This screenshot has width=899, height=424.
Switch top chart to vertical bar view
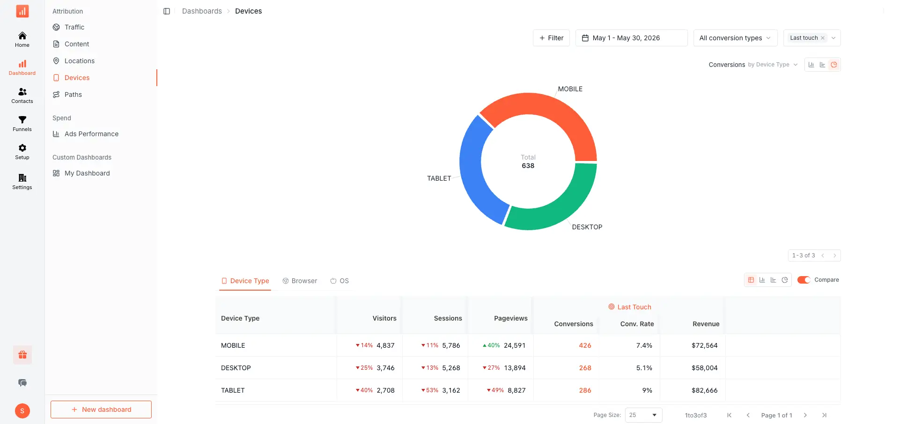[x=811, y=65]
